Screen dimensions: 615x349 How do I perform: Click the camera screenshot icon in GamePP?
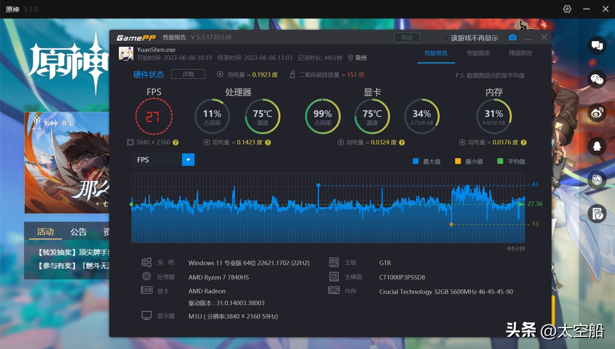pos(512,37)
